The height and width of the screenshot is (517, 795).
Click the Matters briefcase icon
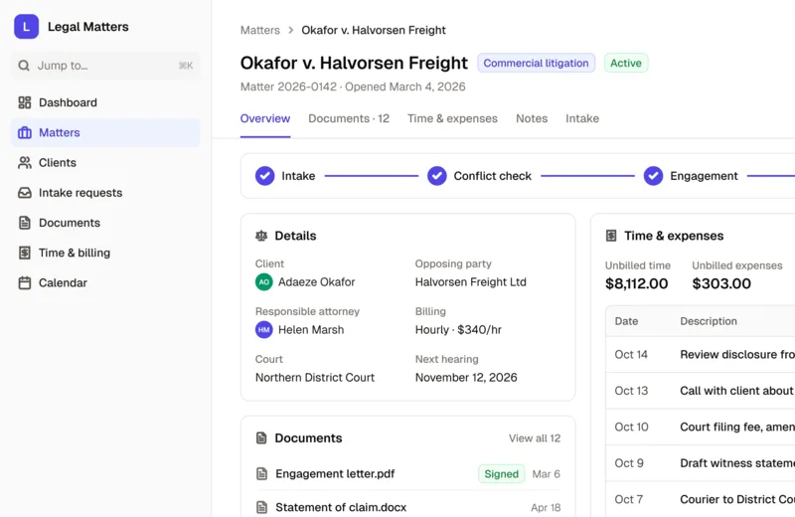pos(24,132)
